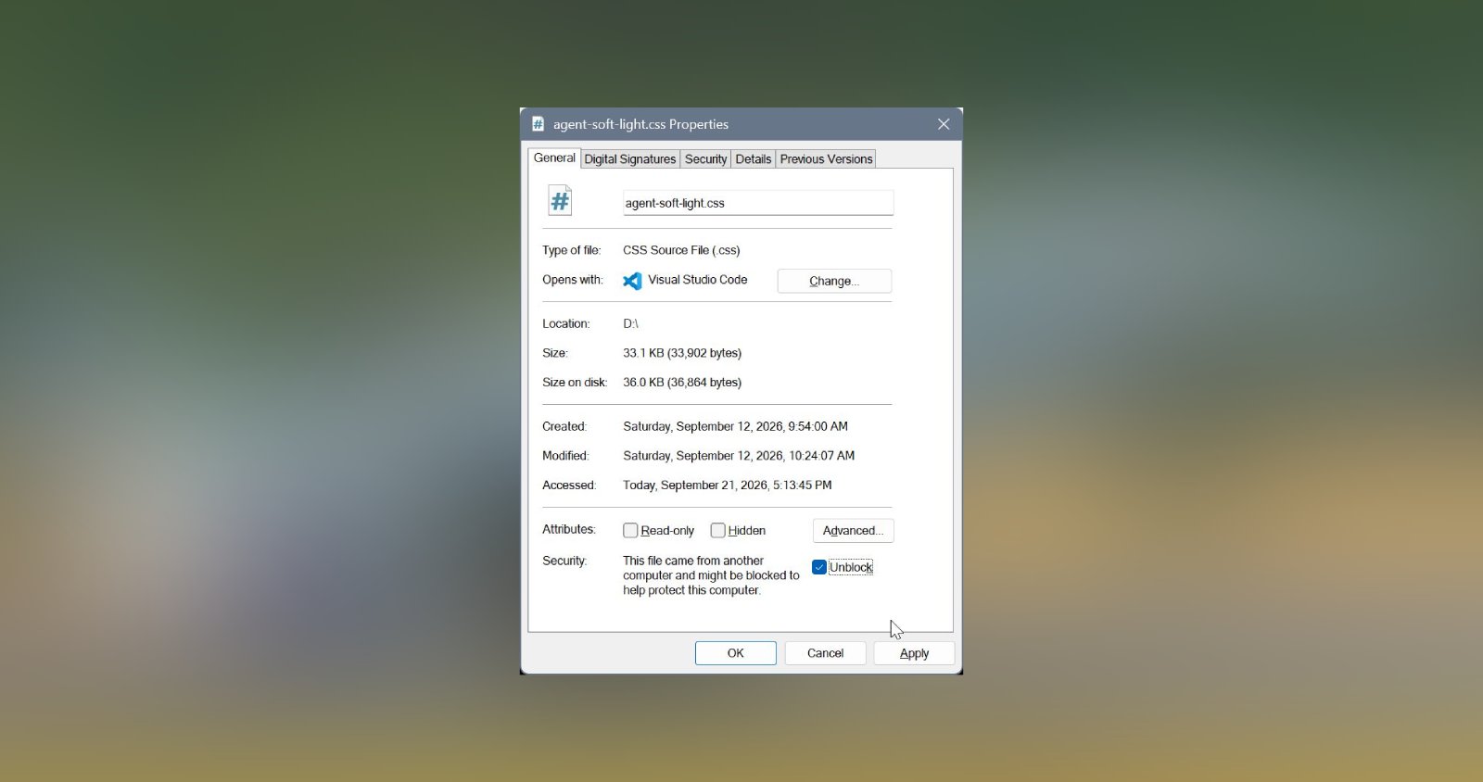Click the 'Type of file:' label
The image size is (1483, 782).
tap(572, 250)
